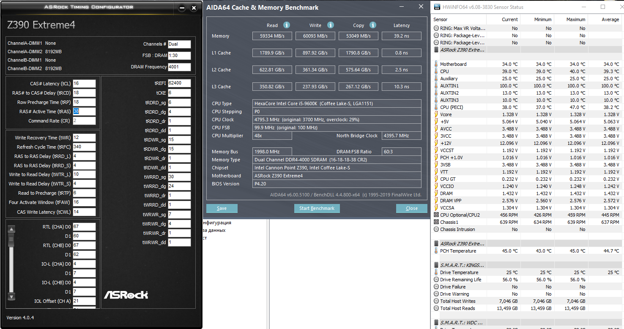
Task: Click the Minimum column header in HWiNFO
Action: point(537,19)
